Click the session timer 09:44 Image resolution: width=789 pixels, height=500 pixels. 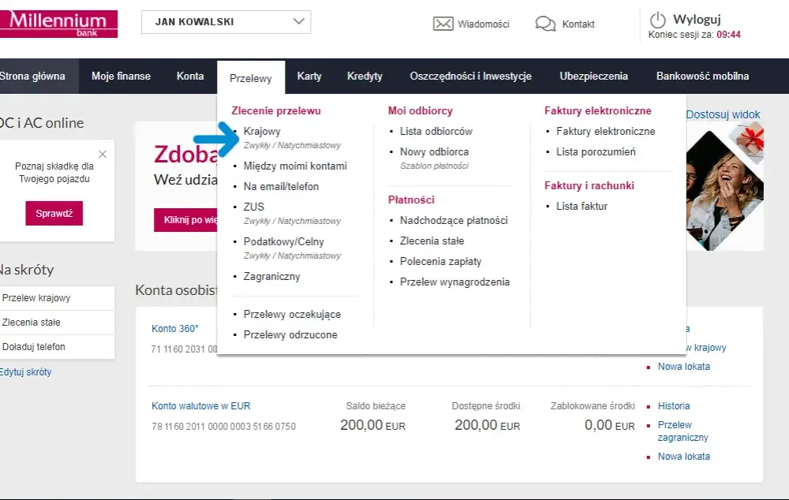click(x=728, y=35)
